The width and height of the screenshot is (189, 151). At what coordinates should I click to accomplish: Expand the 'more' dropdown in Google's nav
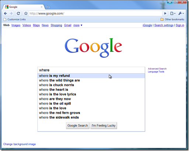(x=78, y=25)
